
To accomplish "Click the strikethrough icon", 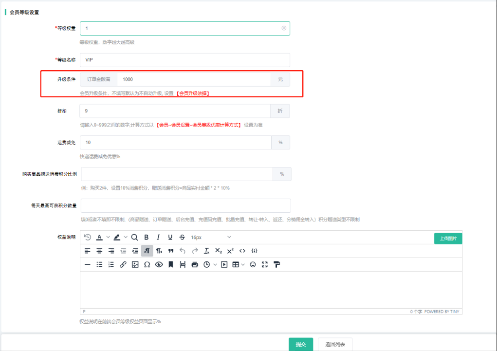I will point(182,237).
